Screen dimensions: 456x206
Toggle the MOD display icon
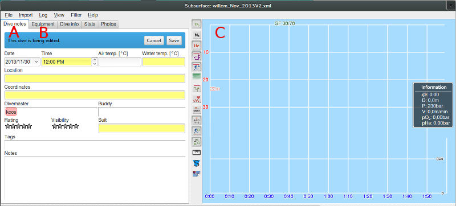click(197, 110)
